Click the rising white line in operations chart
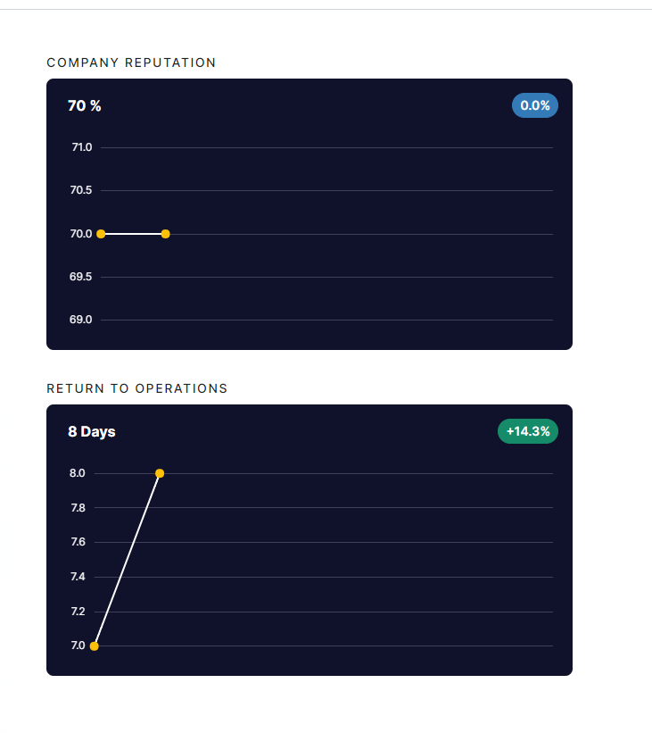The width and height of the screenshot is (652, 733). pos(127,560)
